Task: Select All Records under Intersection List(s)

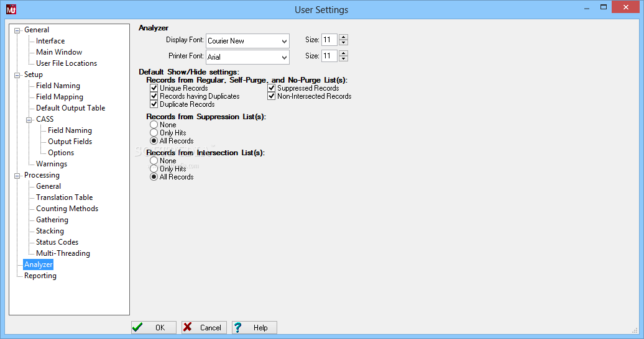Action: [154, 177]
